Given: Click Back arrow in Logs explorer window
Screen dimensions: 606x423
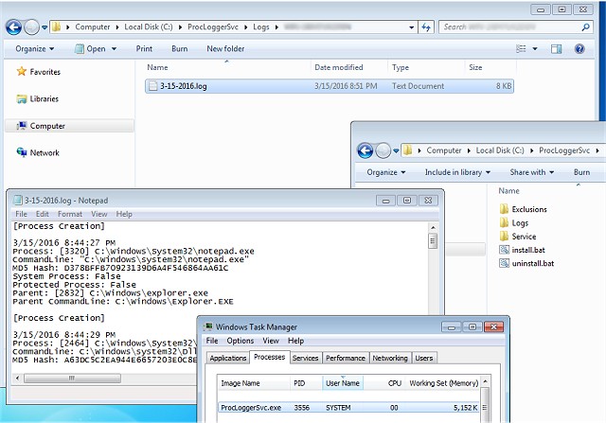Looking at the screenshot, I should (14, 27).
